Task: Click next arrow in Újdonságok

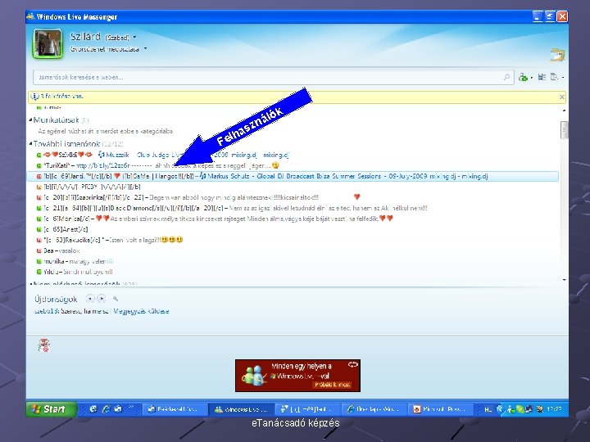Action: [102, 299]
